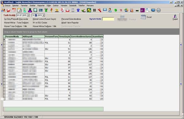The height and width of the screenshot is (119, 184).
Task: Open the end date dropdown arrow
Action: pyautogui.click(x=44, y=15)
